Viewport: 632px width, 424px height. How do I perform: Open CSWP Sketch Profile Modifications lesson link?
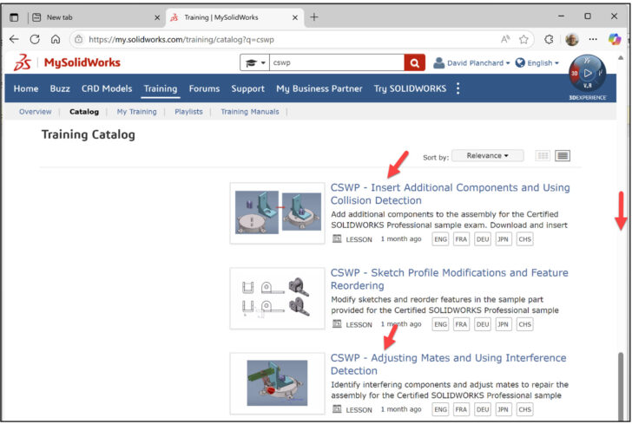pos(450,279)
